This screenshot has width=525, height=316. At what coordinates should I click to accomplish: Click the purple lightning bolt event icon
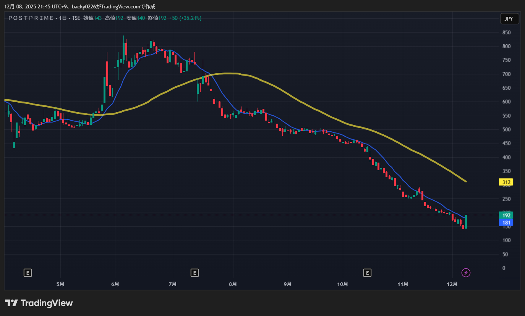[x=466, y=272]
